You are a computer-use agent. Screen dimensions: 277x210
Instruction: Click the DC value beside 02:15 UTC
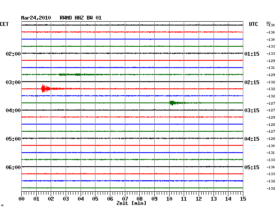tap(271, 82)
